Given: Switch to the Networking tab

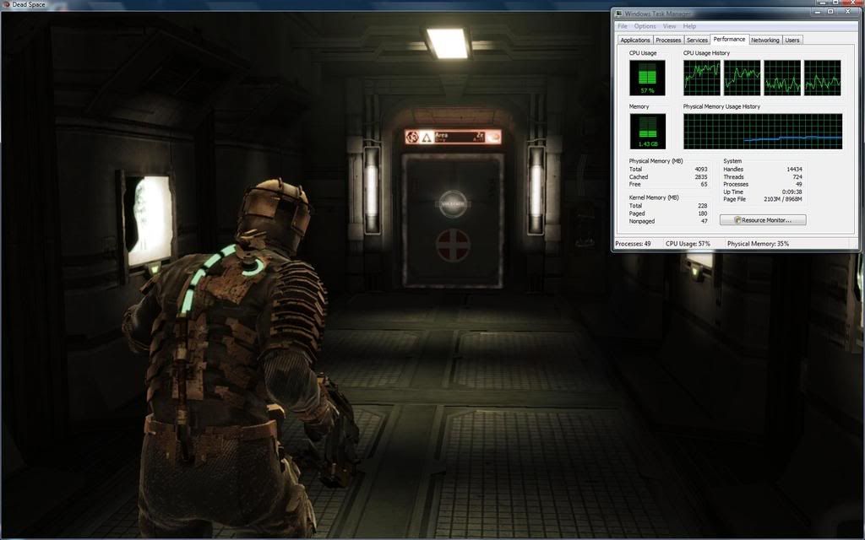Looking at the screenshot, I should click(x=764, y=40).
